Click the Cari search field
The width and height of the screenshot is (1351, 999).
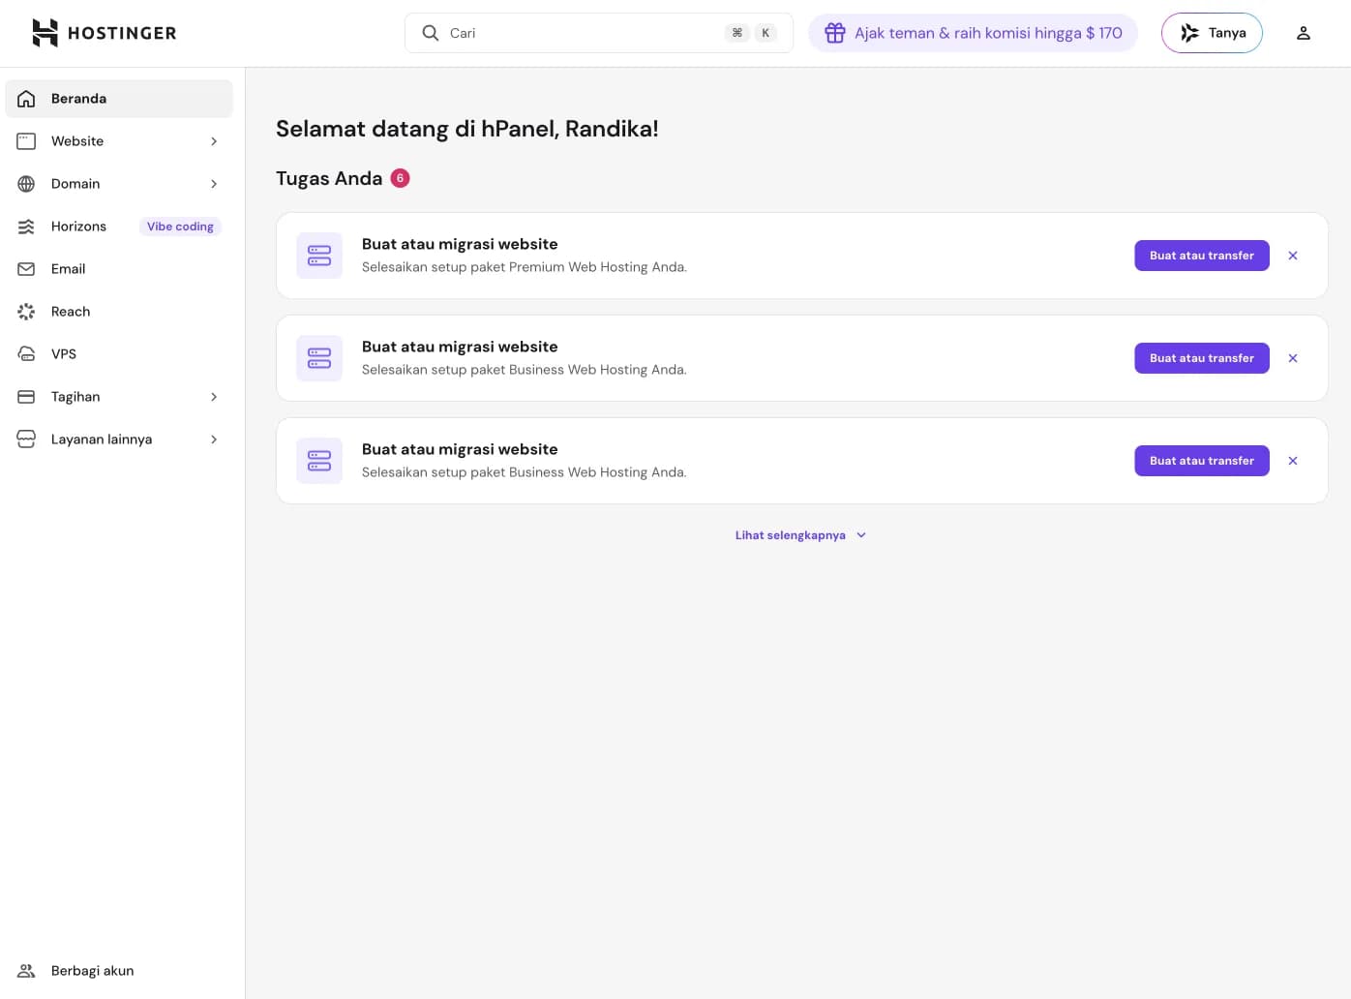(581, 33)
